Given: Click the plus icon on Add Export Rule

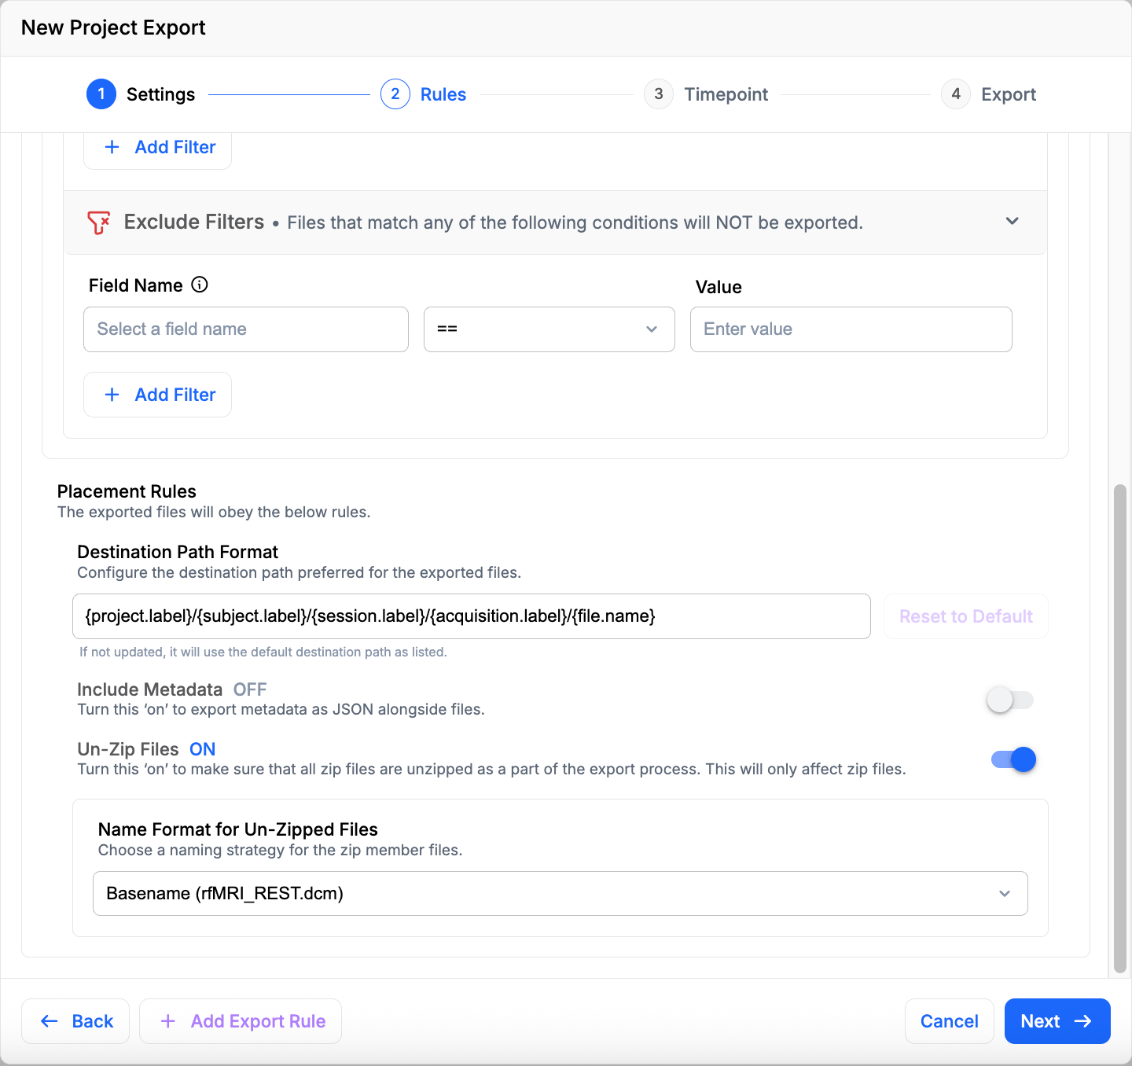Looking at the screenshot, I should click(167, 1020).
